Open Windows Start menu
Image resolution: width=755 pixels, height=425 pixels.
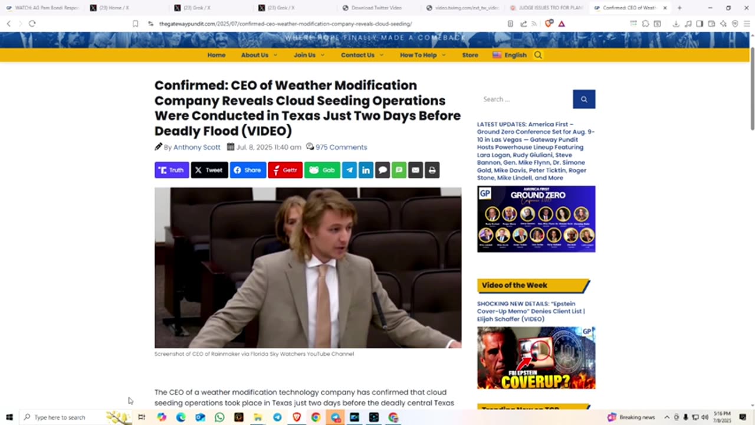point(9,417)
